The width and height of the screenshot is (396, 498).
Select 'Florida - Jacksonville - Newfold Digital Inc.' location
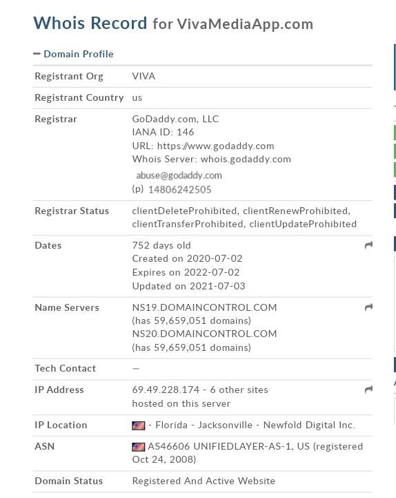255,425
